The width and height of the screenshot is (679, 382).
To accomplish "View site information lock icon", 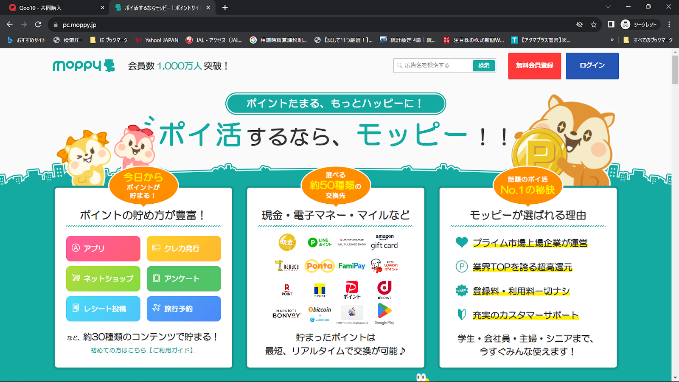I will (x=56, y=25).
